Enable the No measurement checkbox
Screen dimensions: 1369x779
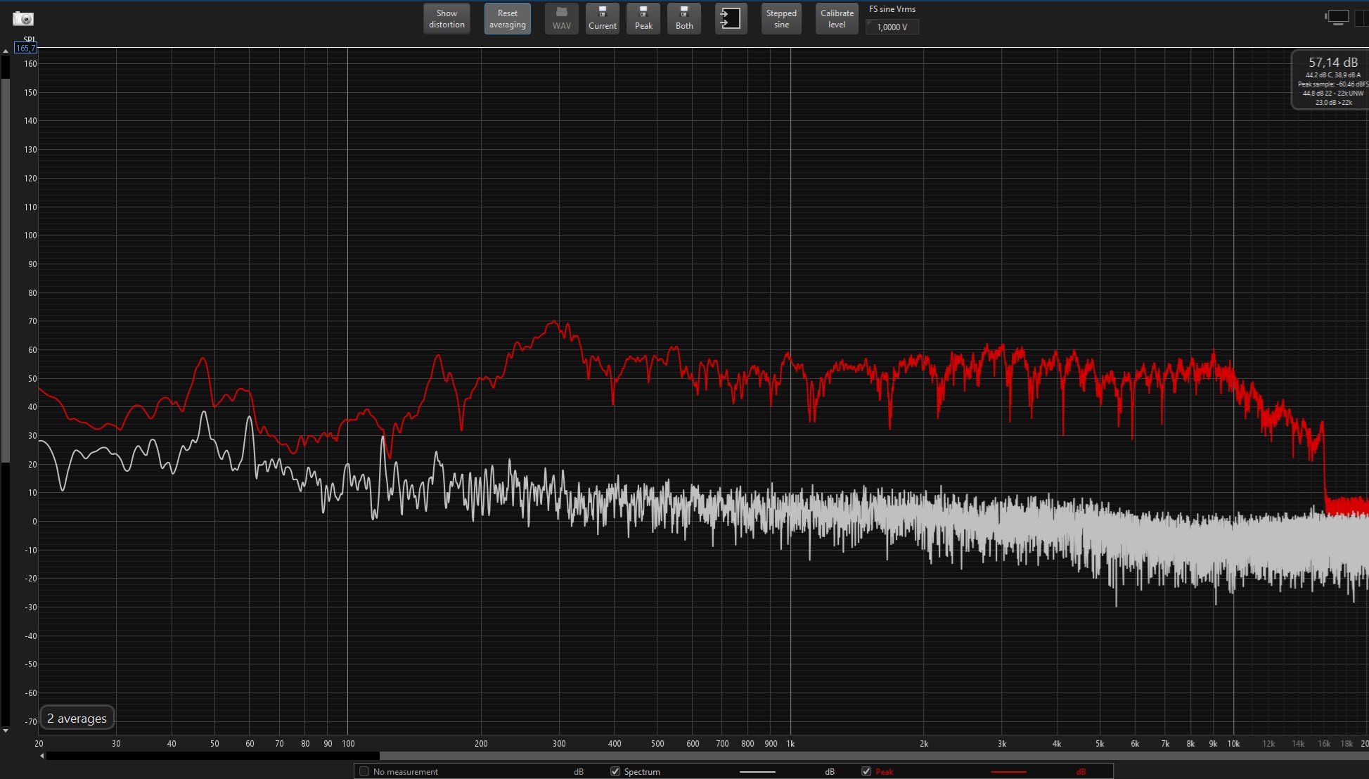click(363, 771)
